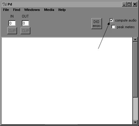Close the Pd window
139x126 pixels.
coord(135,4)
